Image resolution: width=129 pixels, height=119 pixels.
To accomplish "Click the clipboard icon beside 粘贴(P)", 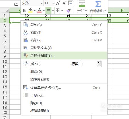I will click(26, 40).
